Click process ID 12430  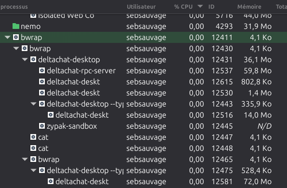tap(222, 49)
